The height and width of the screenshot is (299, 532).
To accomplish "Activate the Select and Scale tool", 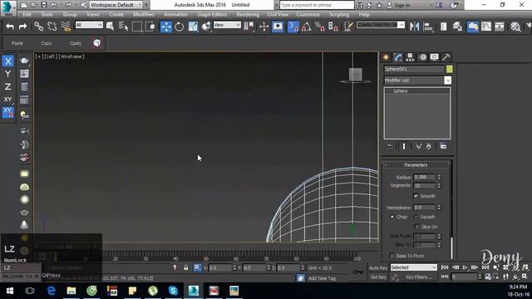I will point(193,27).
